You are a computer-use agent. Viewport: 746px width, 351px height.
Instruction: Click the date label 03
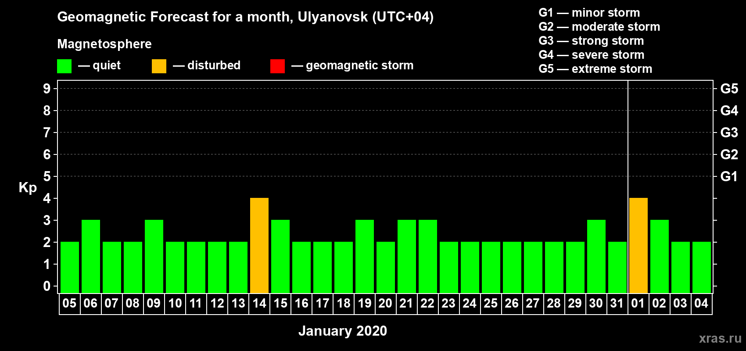tap(680, 303)
